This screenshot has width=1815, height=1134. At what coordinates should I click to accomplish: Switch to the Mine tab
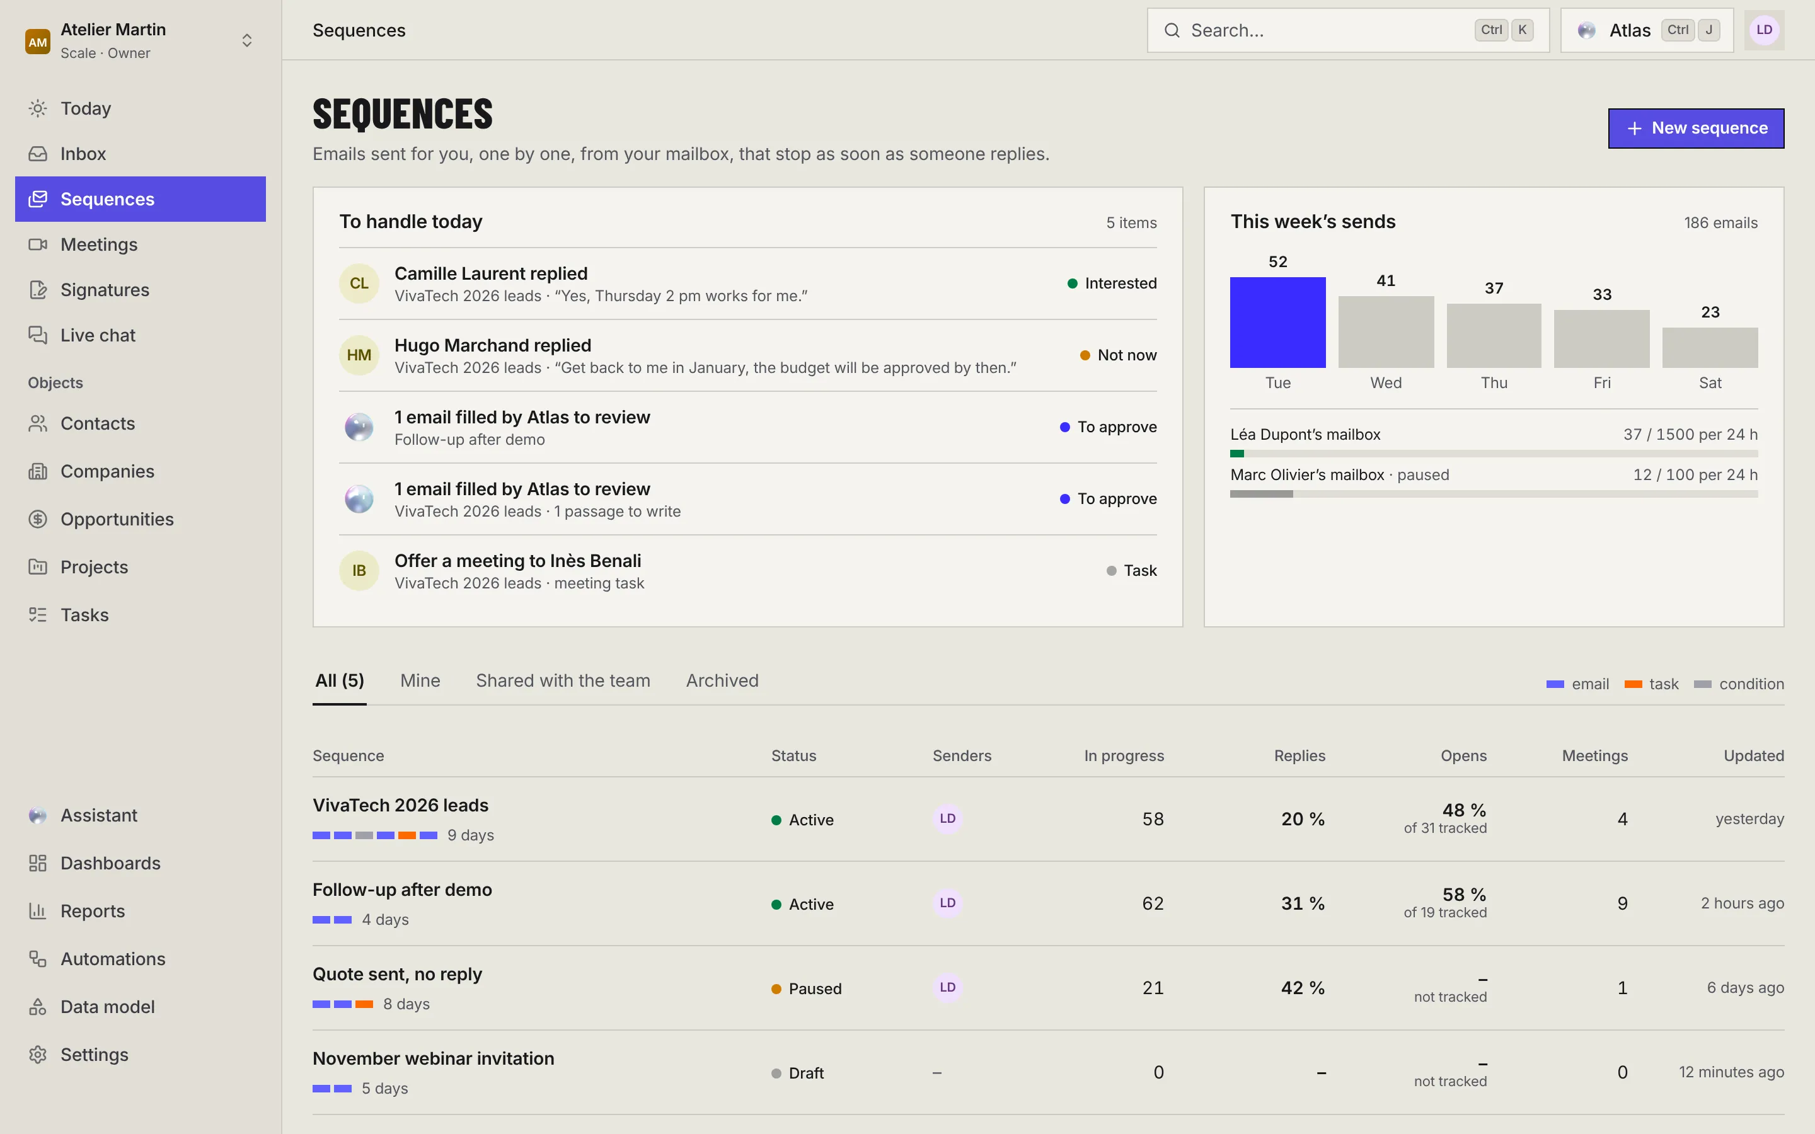(x=420, y=681)
